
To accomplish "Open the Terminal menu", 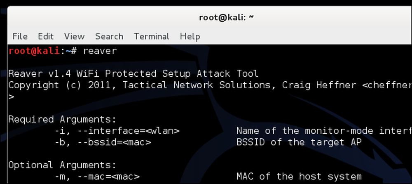I will pyautogui.click(x=152, y=36).
